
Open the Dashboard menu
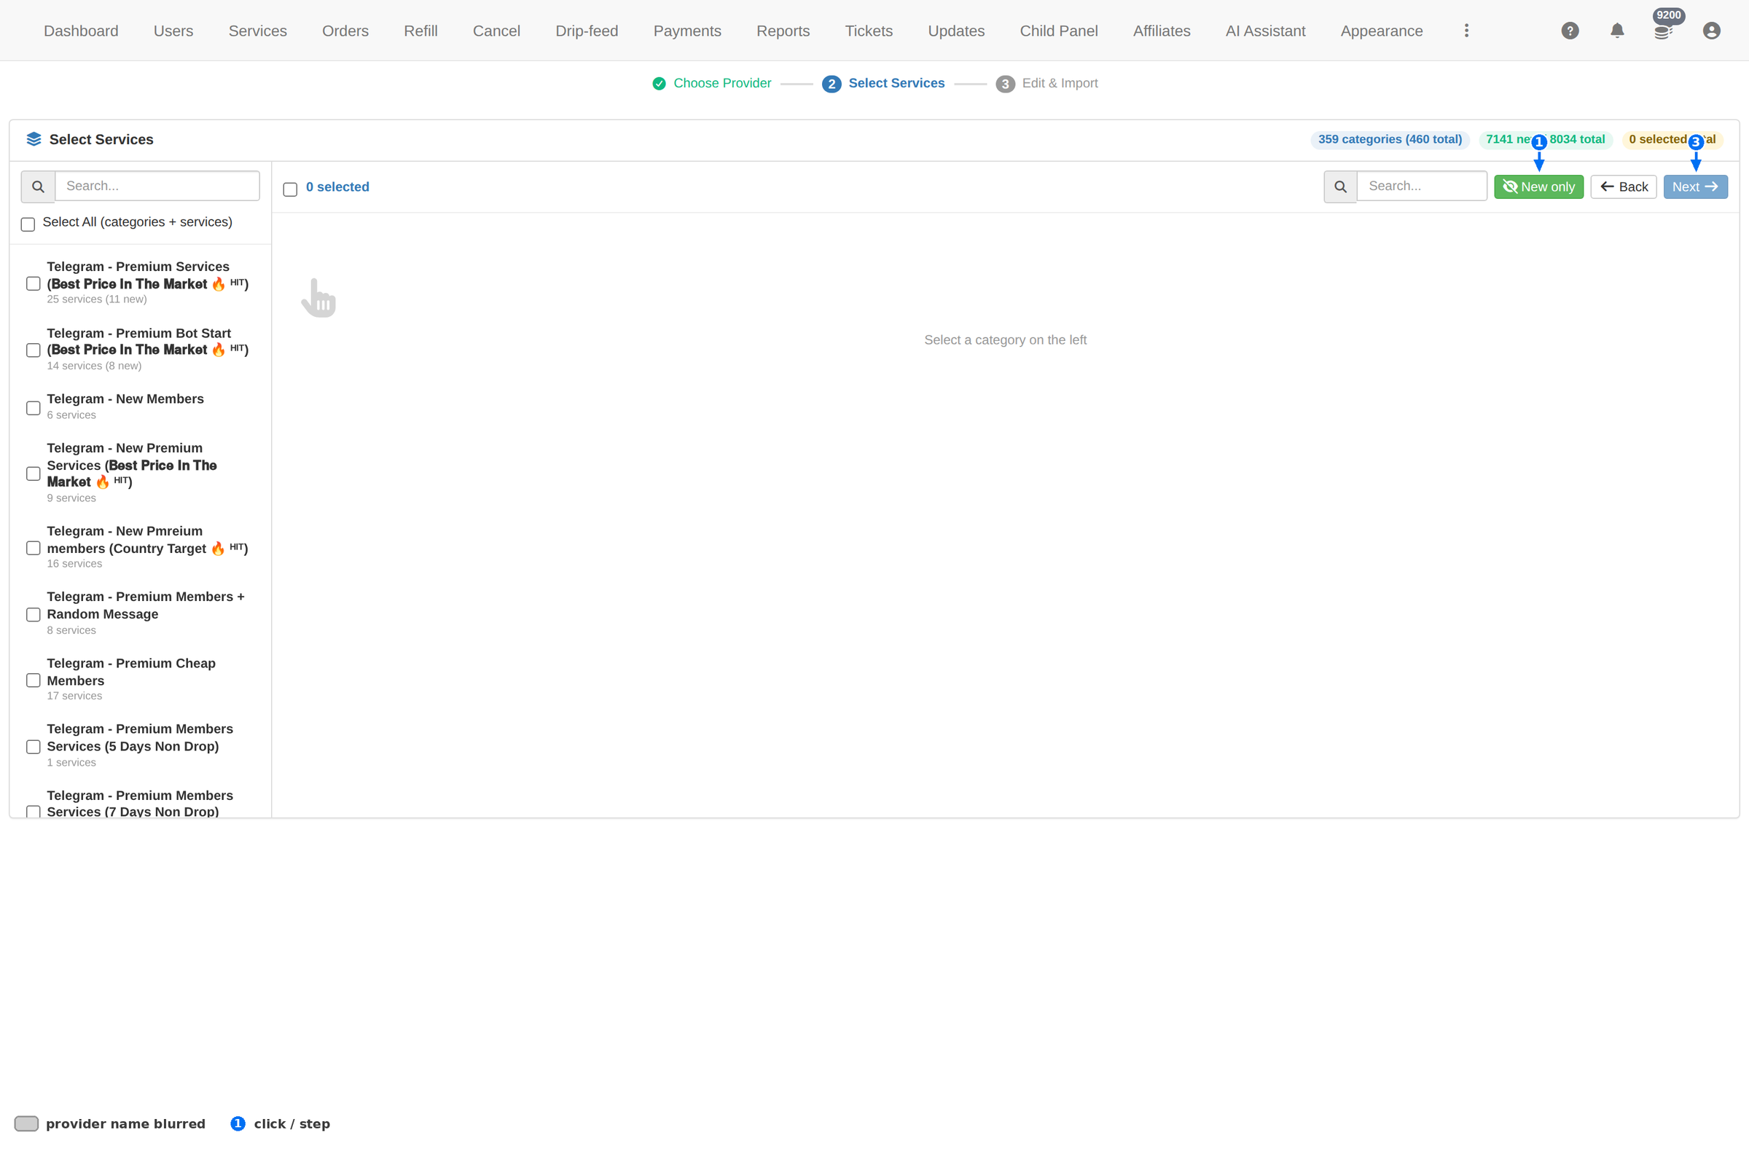point(81,31)
